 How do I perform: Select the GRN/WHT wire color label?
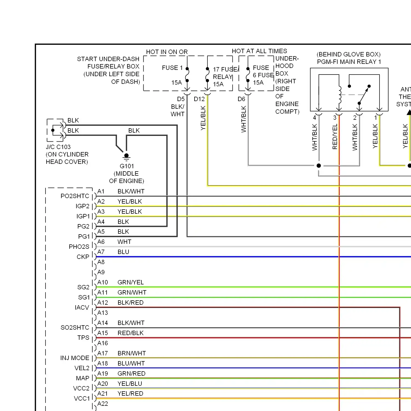coord(132,292)
